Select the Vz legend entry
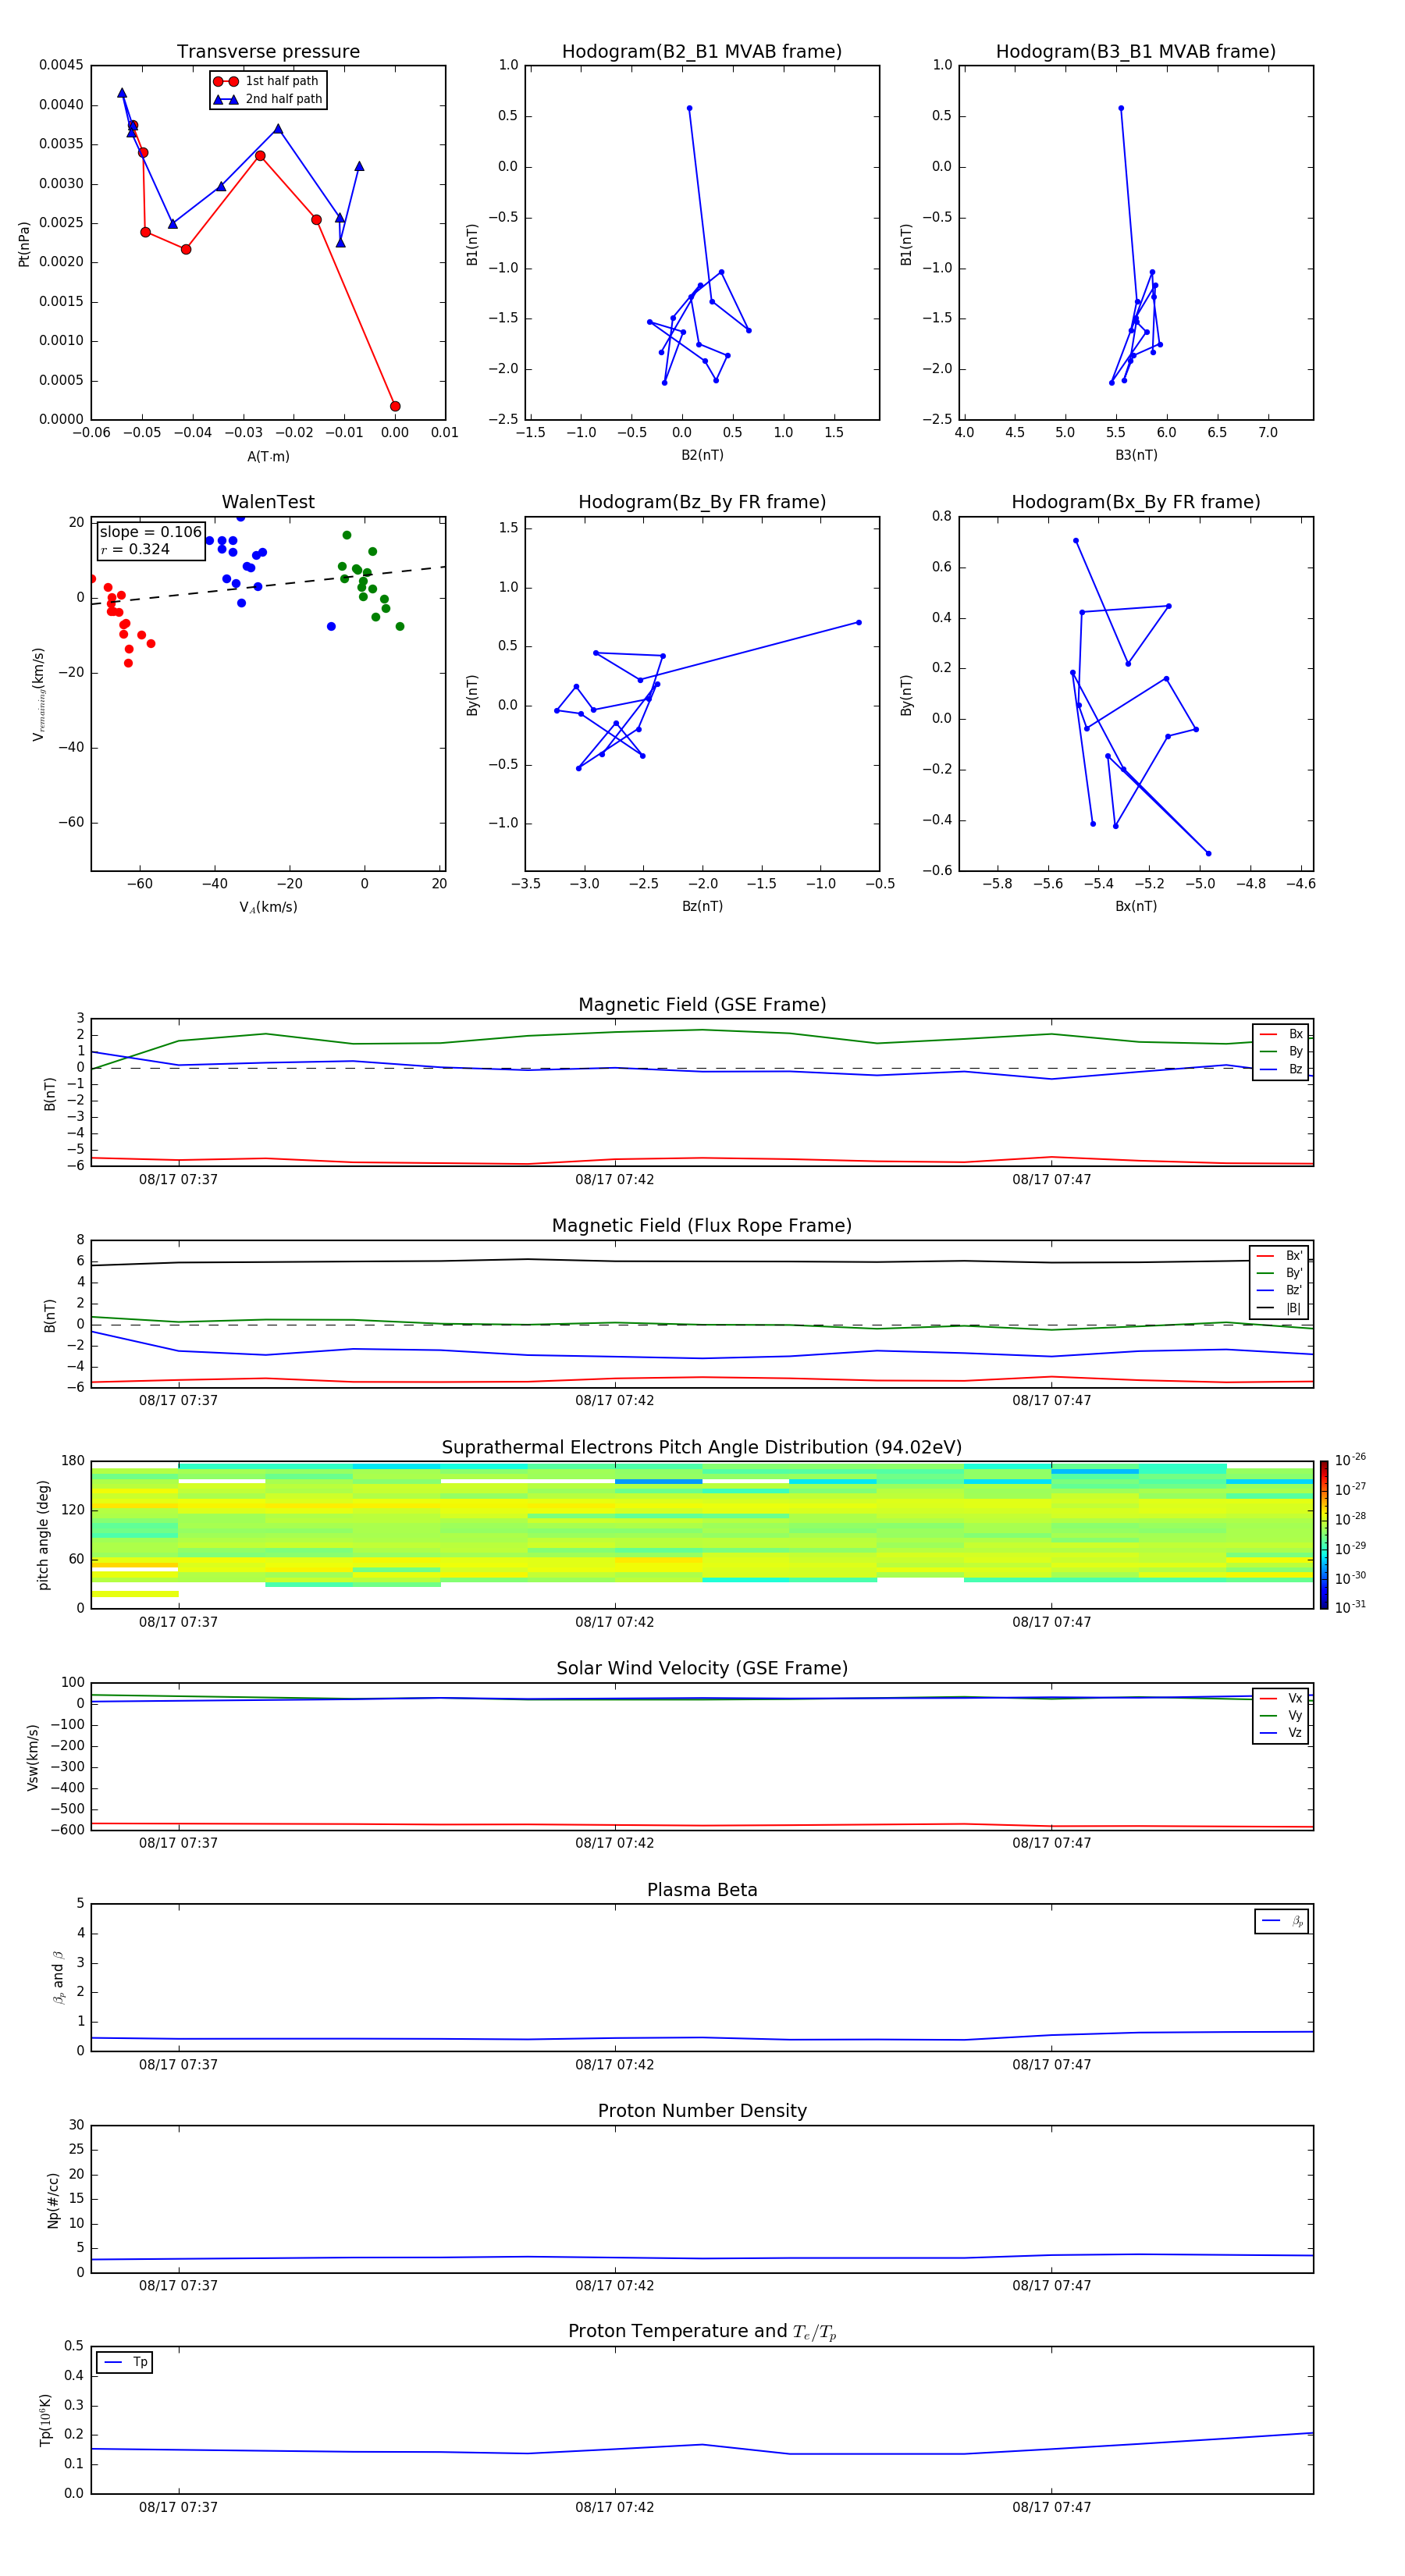 tap(1281, 1733)
